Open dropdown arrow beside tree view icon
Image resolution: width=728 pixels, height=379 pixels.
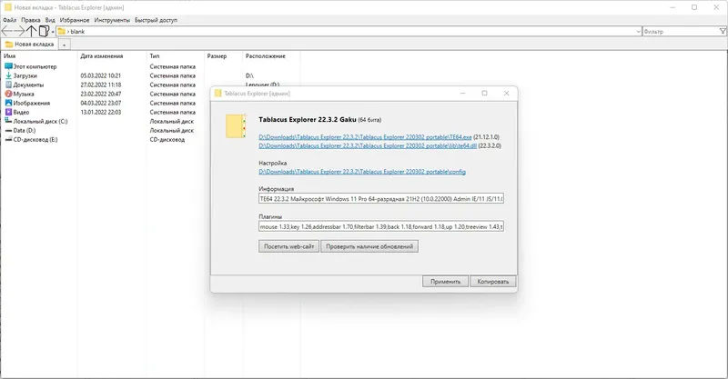pos(53,32)
